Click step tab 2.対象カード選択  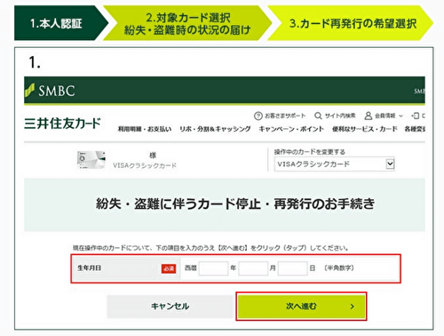point(187,23)
